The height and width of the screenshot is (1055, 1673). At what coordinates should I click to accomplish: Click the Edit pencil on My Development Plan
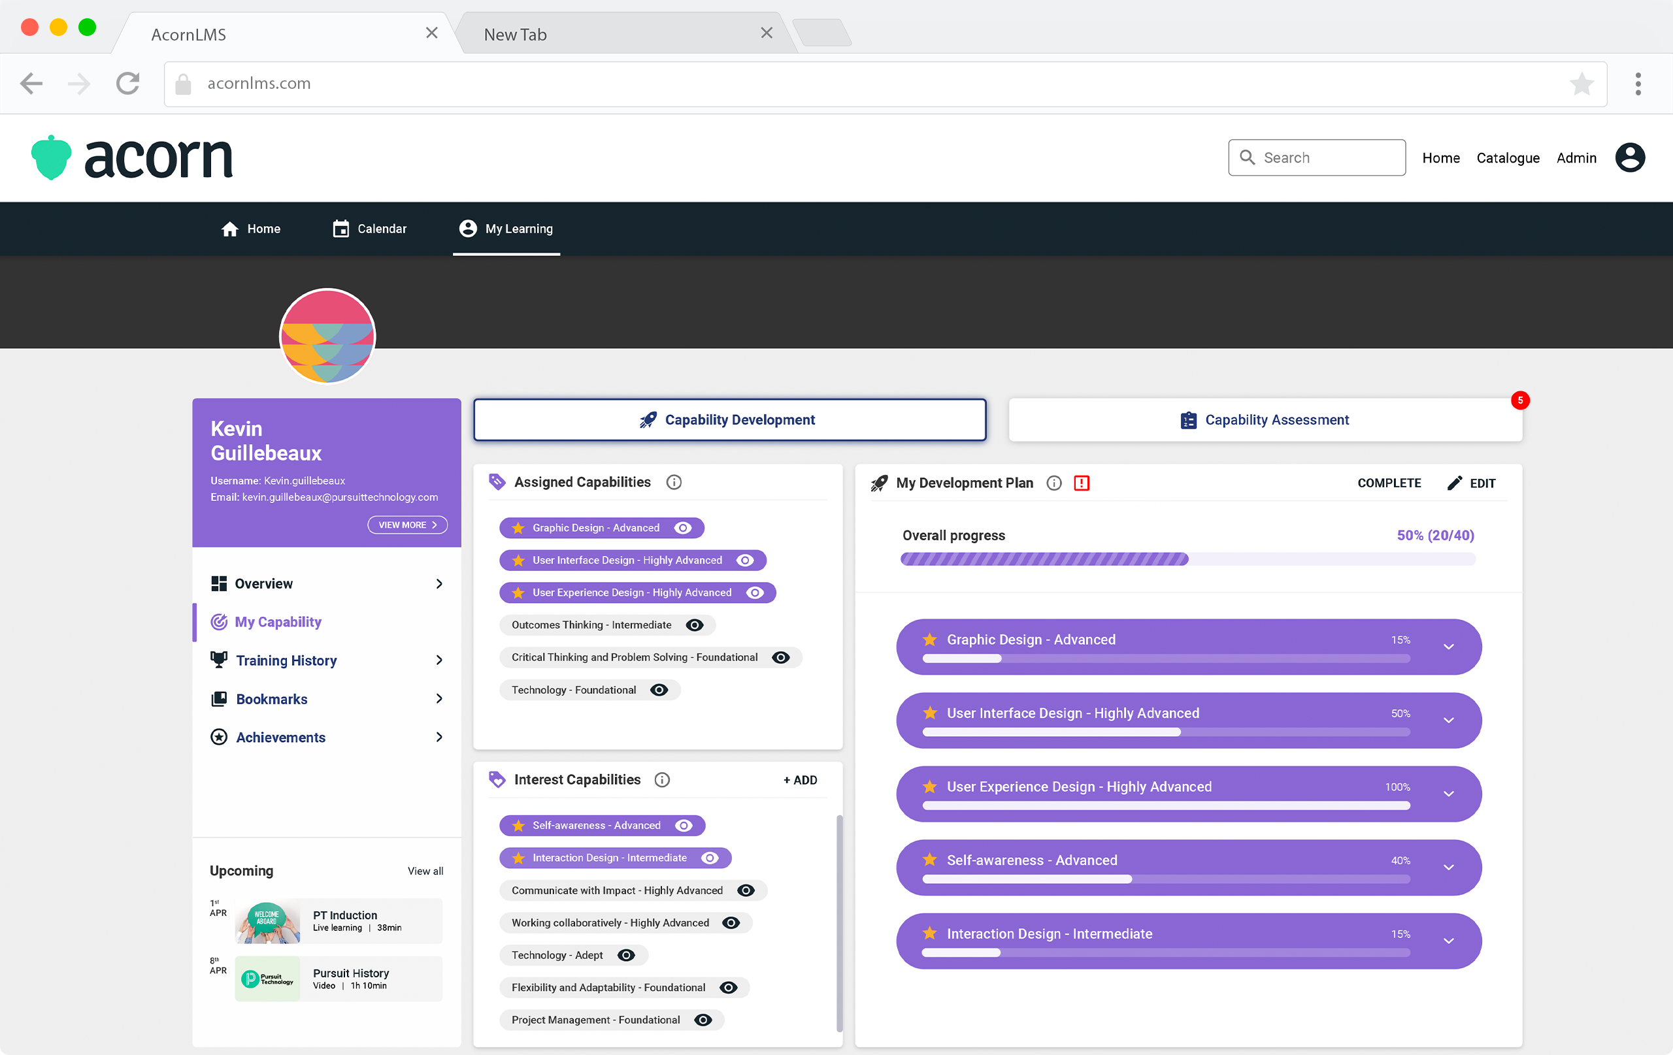coord(1455,483)
